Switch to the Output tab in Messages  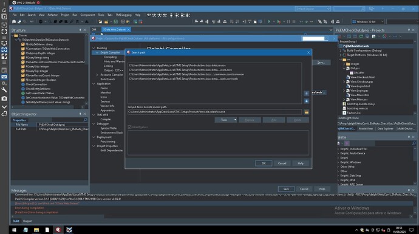coord(27,221)
